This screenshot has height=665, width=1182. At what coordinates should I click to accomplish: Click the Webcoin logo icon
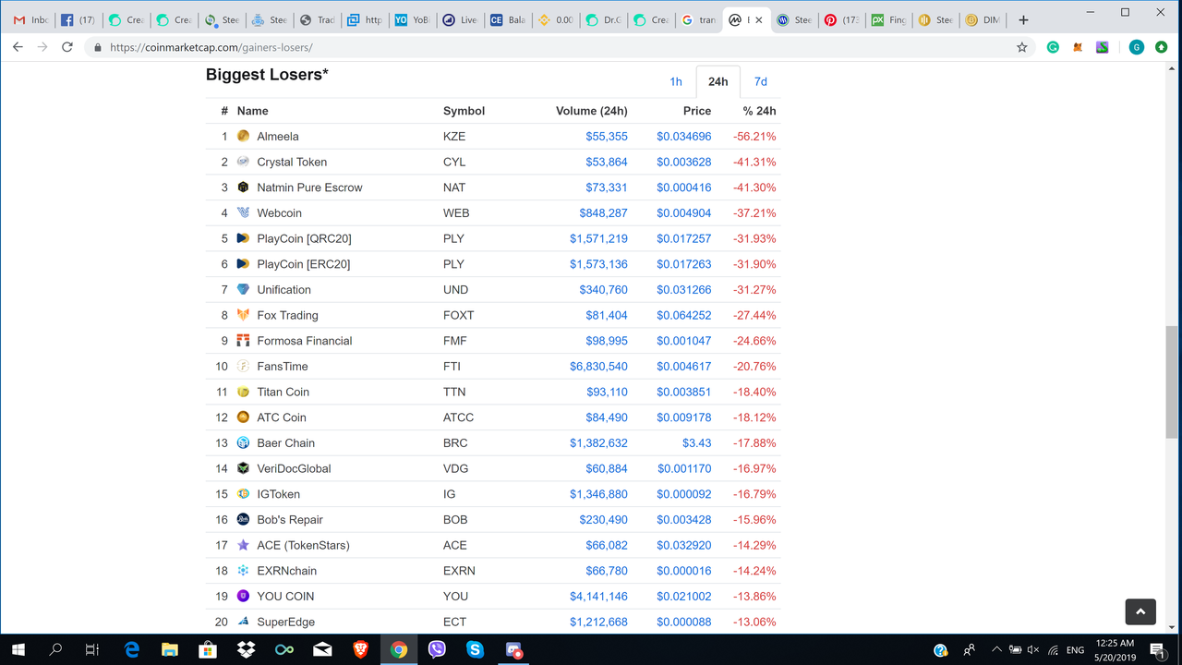pos(243,212)
